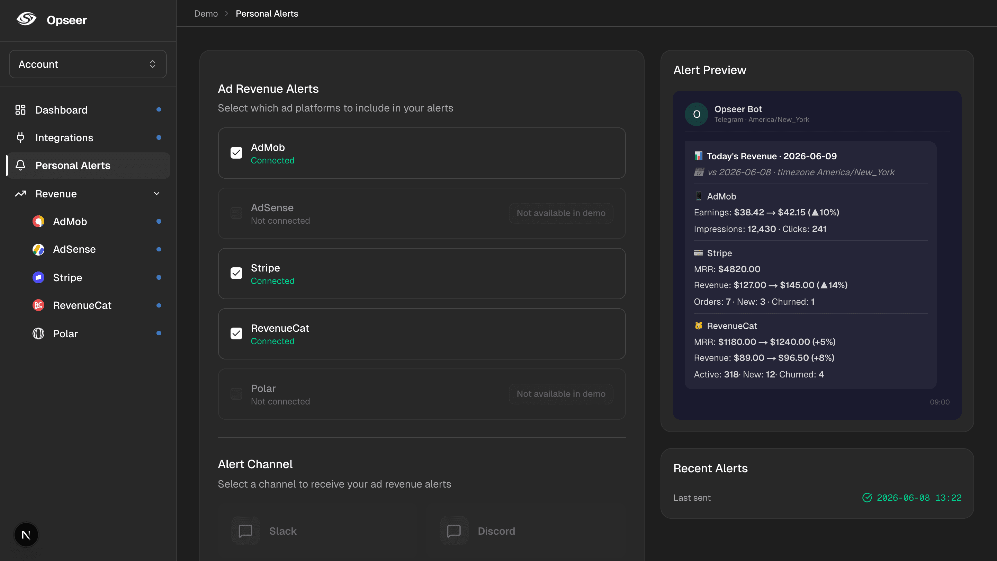Image resolution: width=997 pixels, height=561 pixels.
Task: Click the Opseer eye logo icon
Action: 26,19
